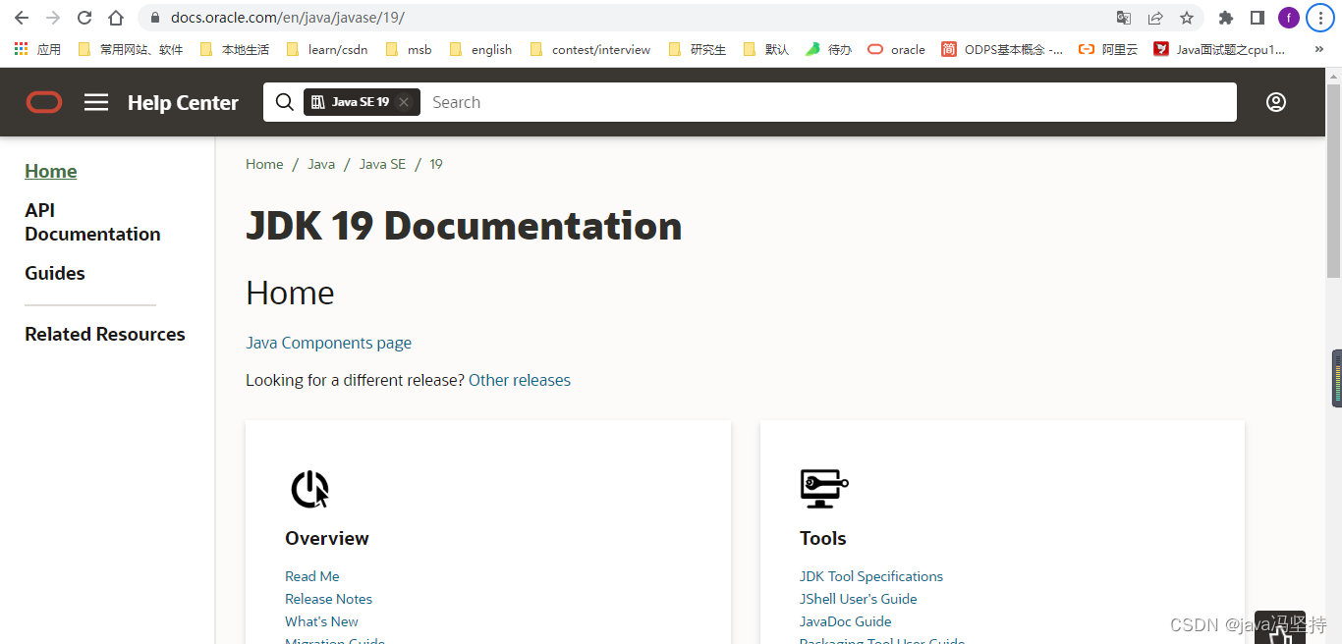The image size is (1342, 644).
Task: Open the extensions puzzle icon
Action: click(1225, 18)
